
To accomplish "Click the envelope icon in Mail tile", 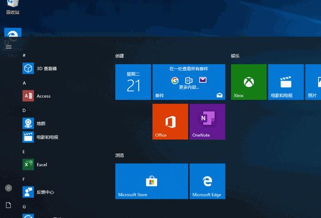I will [x=203, y=80].
